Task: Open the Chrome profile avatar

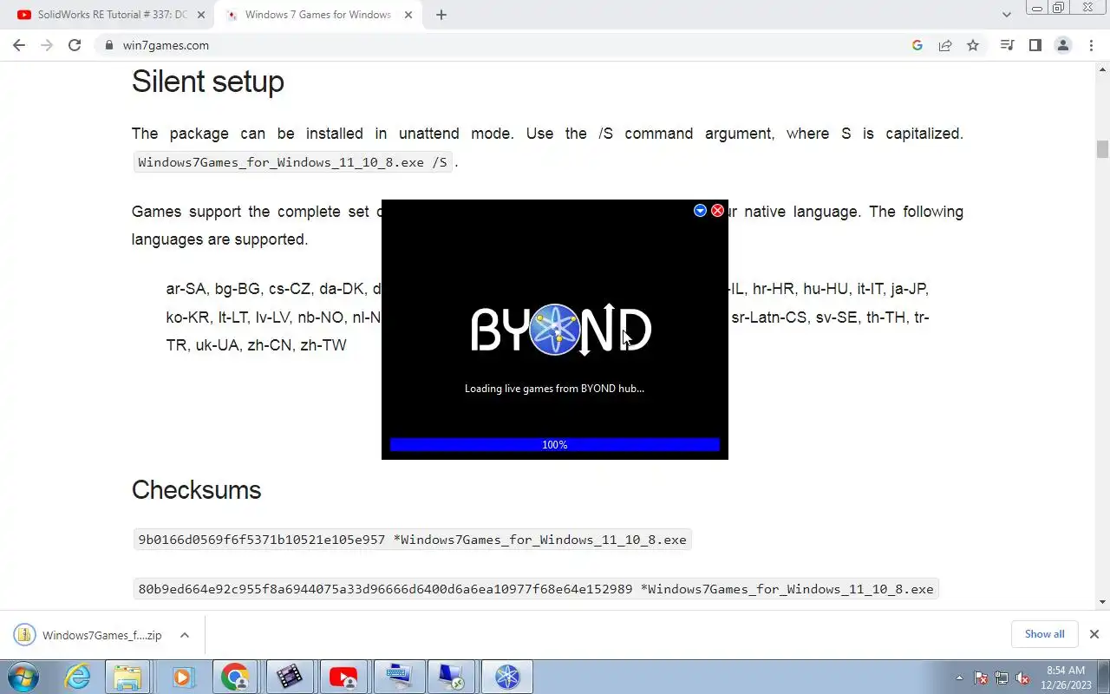Action: click(x=1062, y=45)
